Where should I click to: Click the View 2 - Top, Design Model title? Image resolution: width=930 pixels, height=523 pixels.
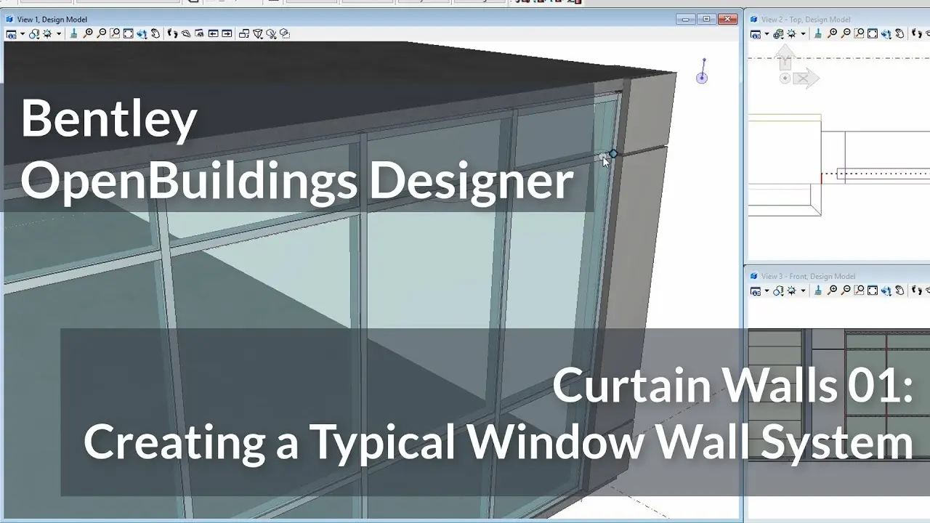coord(806,20)
